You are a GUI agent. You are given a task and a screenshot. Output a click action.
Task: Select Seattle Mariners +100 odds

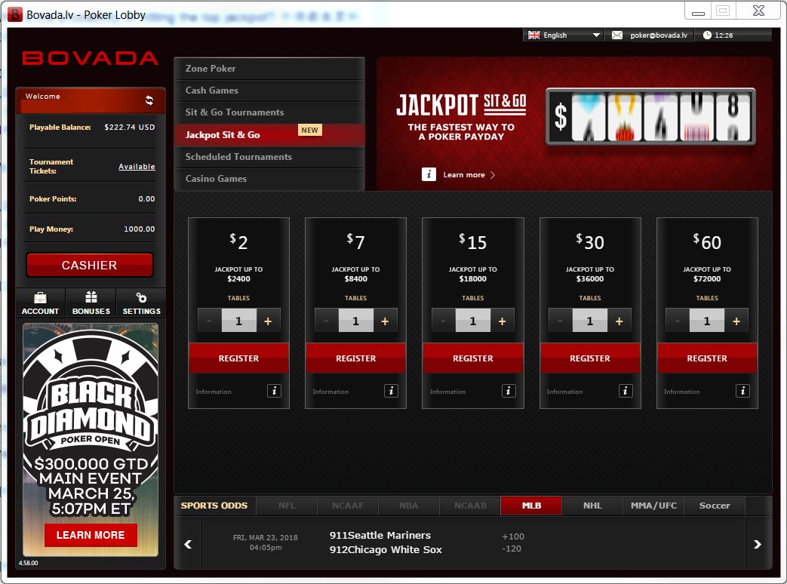513,536
